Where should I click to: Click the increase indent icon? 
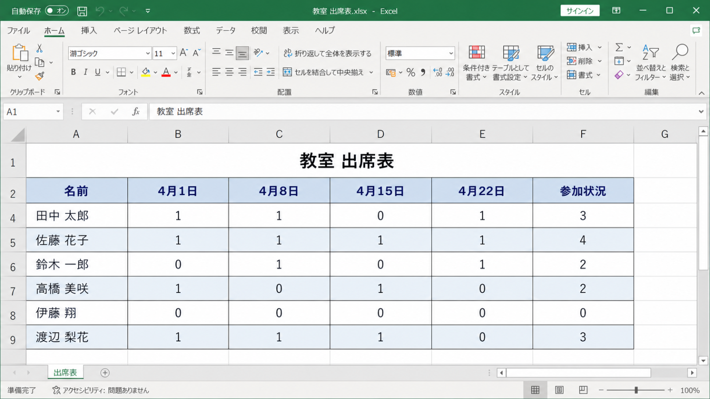[271, 72]
